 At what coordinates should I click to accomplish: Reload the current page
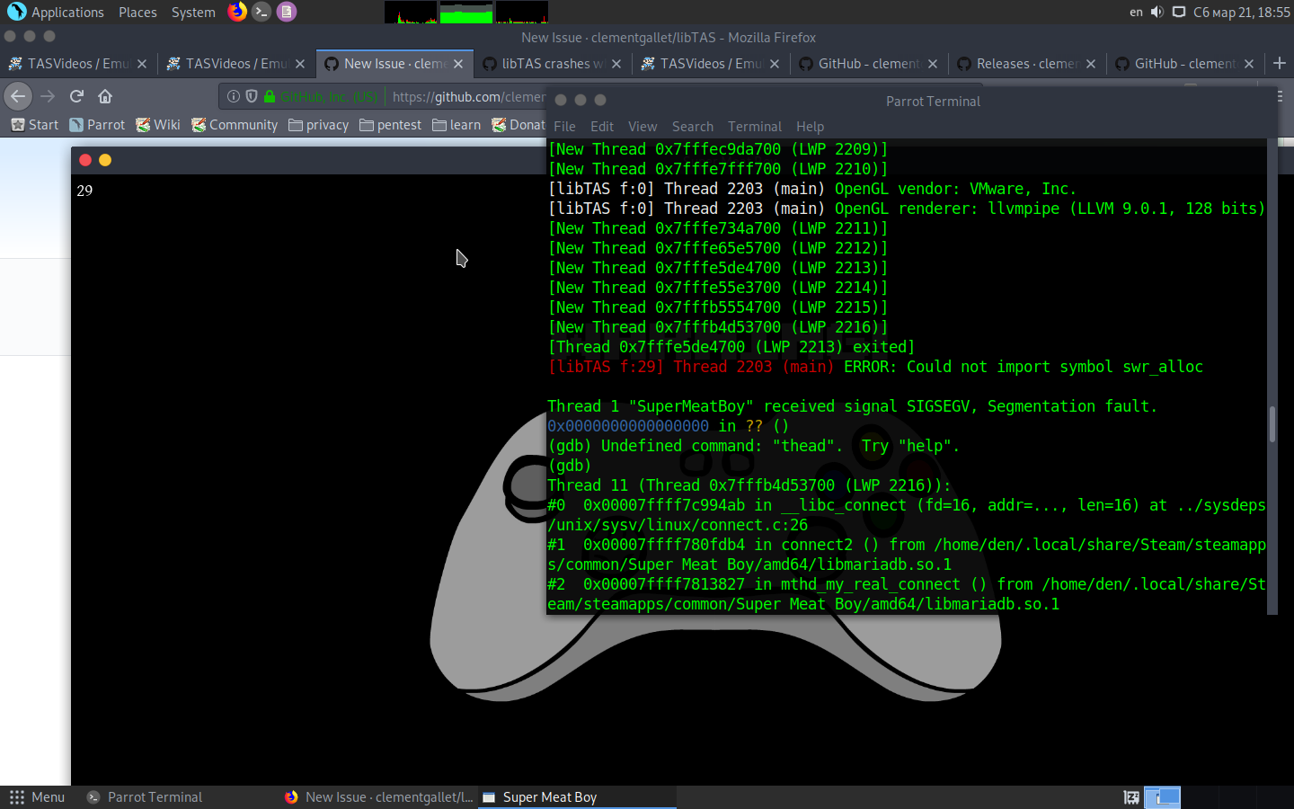[x=76, y=96]
